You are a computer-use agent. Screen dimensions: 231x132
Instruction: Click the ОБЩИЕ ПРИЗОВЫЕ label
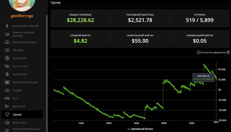pyautogui.click(x=81, y=15)
